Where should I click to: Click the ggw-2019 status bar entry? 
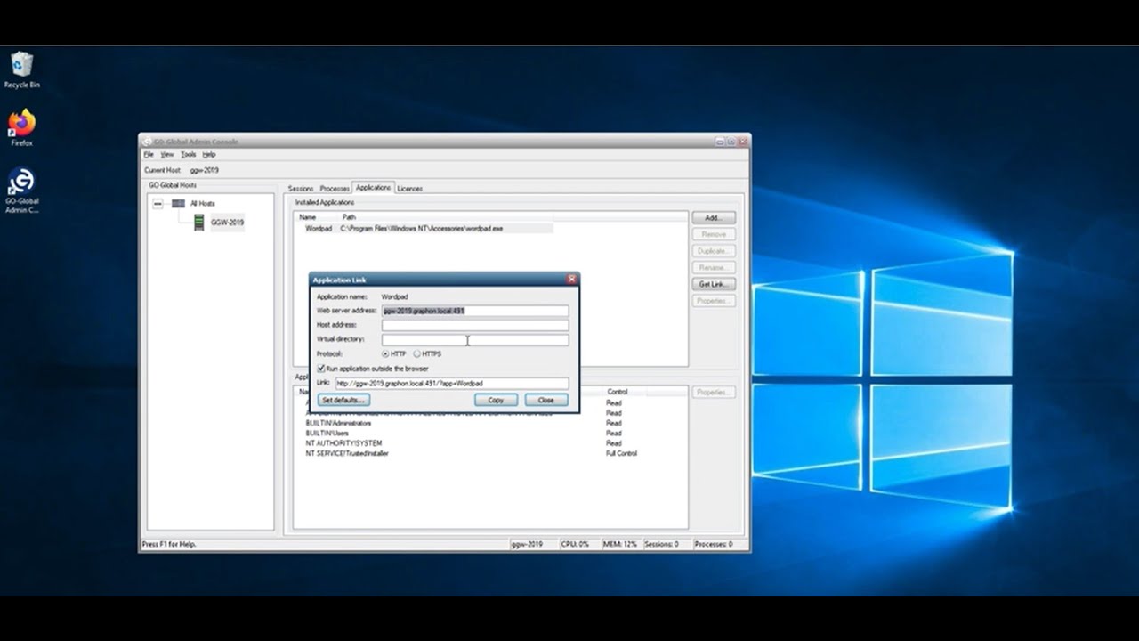click(x=527, y=544)
